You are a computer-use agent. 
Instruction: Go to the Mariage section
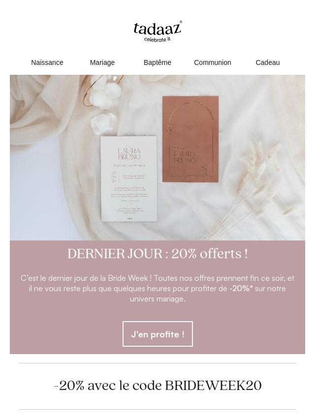[102, 62]
